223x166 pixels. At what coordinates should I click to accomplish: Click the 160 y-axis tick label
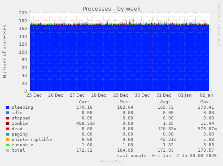[x=23, y=29]
